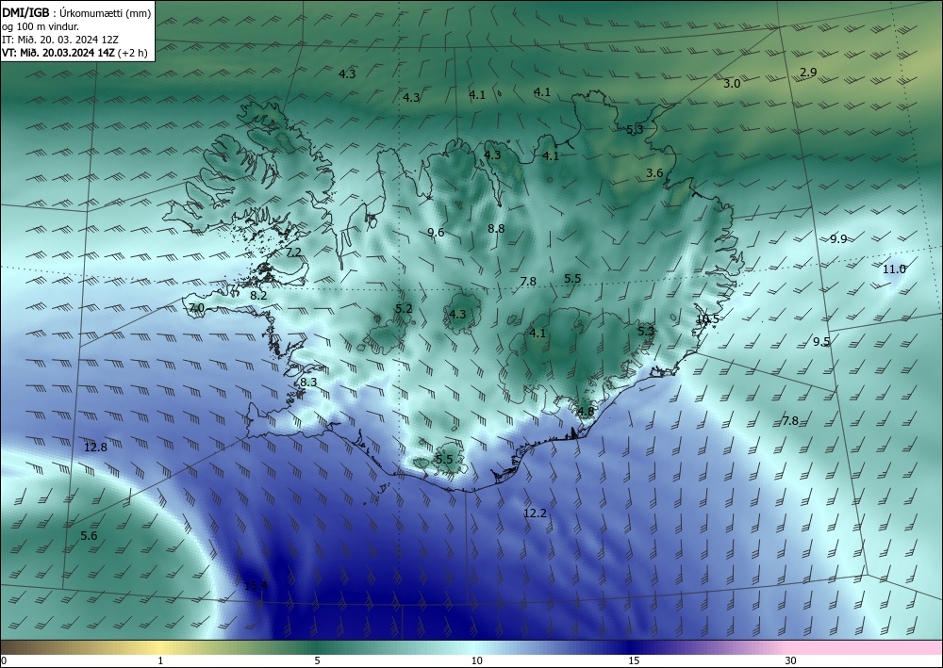The width and height of the screenshot is (943, 668).
Task: Click the 8.2 value on the map
Action: click(x=258, y=296)
